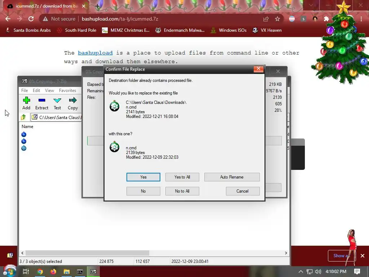Click the 7-Zip Add toolbar icon
Screen dimensions: 369x277
tap(26, 104)
